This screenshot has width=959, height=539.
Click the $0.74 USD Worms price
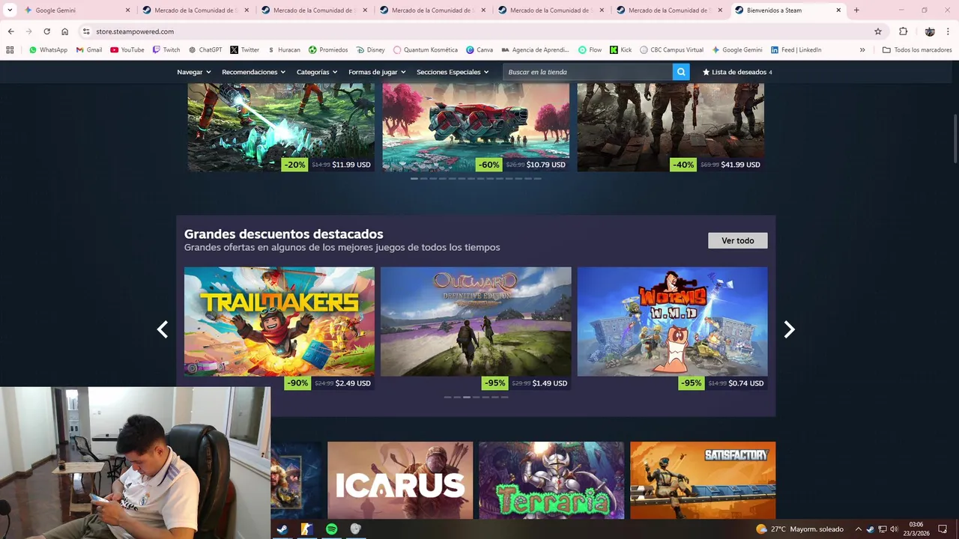tap(746, 383)
